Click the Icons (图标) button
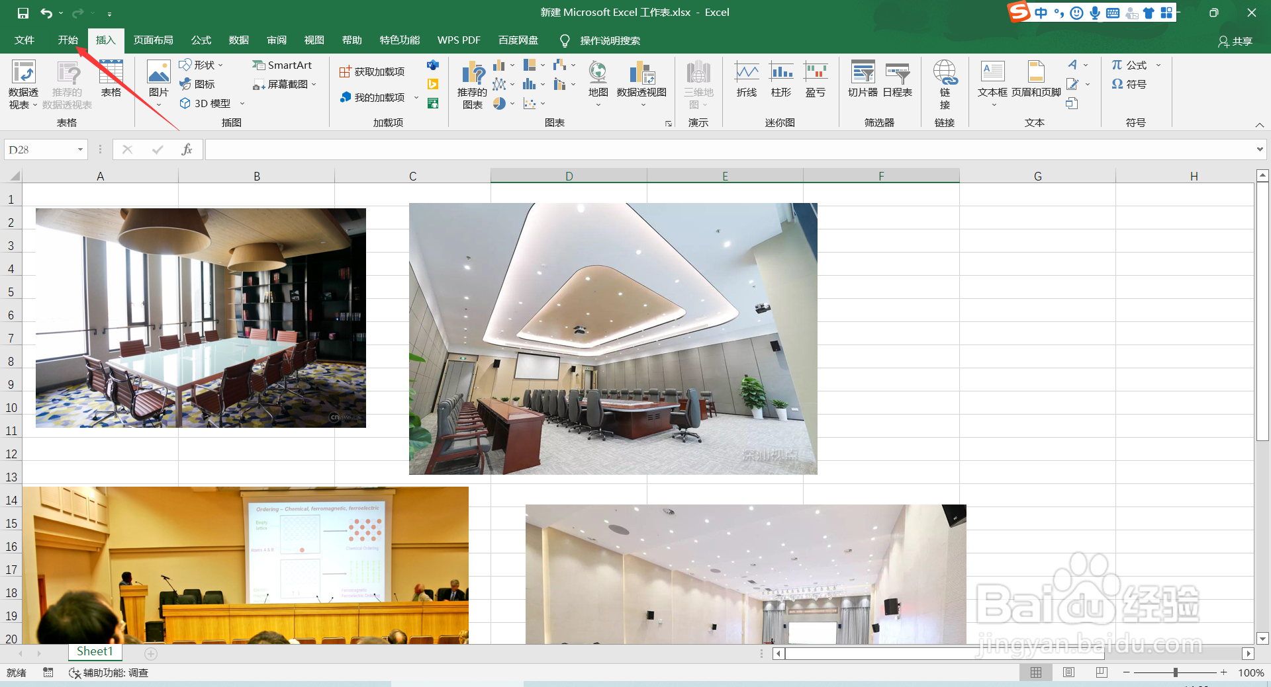This screenshot has height=687, width=1271. click(x=197, y=84)
